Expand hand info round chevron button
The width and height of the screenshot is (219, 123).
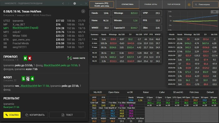tap(83, 11)
